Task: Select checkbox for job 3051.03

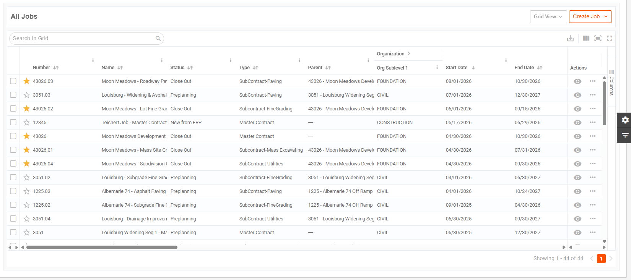Action: (x=13, y=95)
